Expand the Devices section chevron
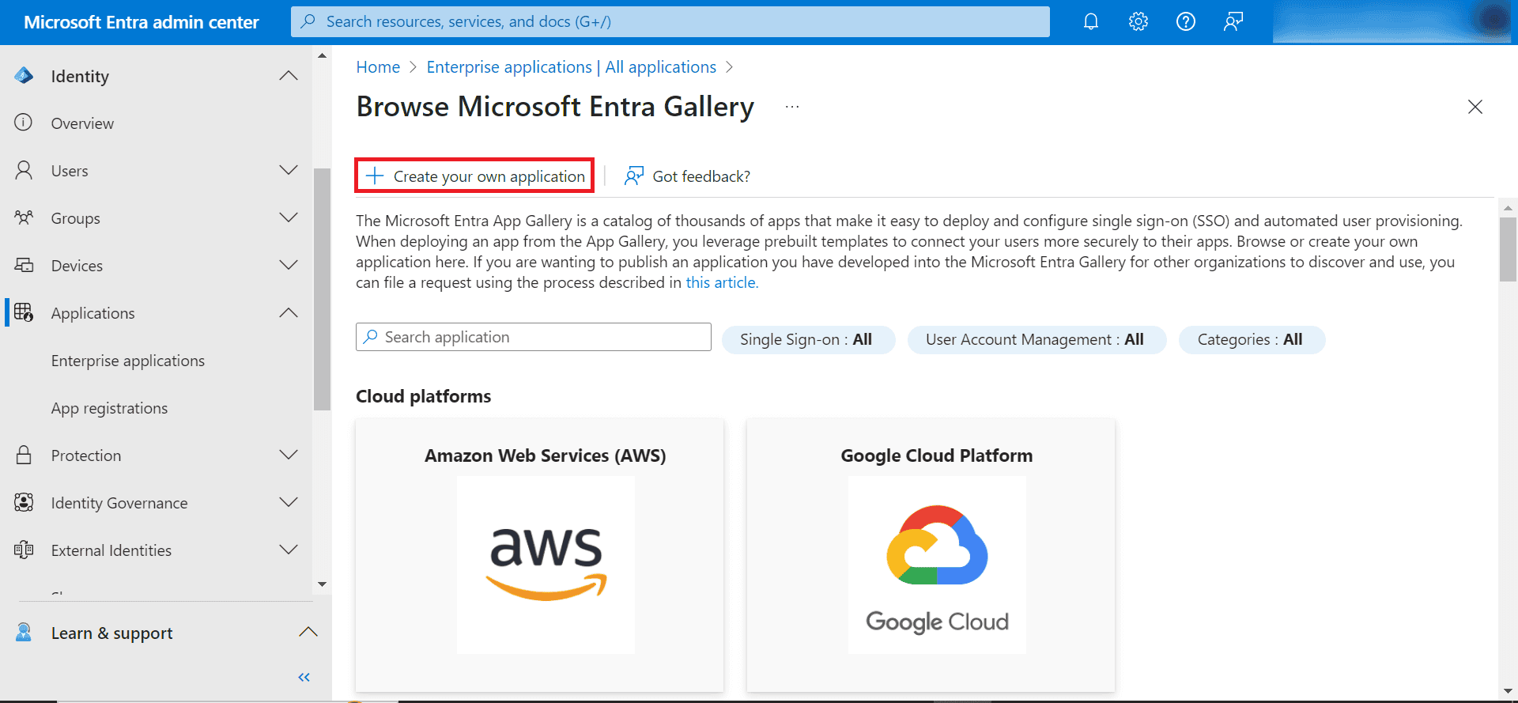 point(289,266)
